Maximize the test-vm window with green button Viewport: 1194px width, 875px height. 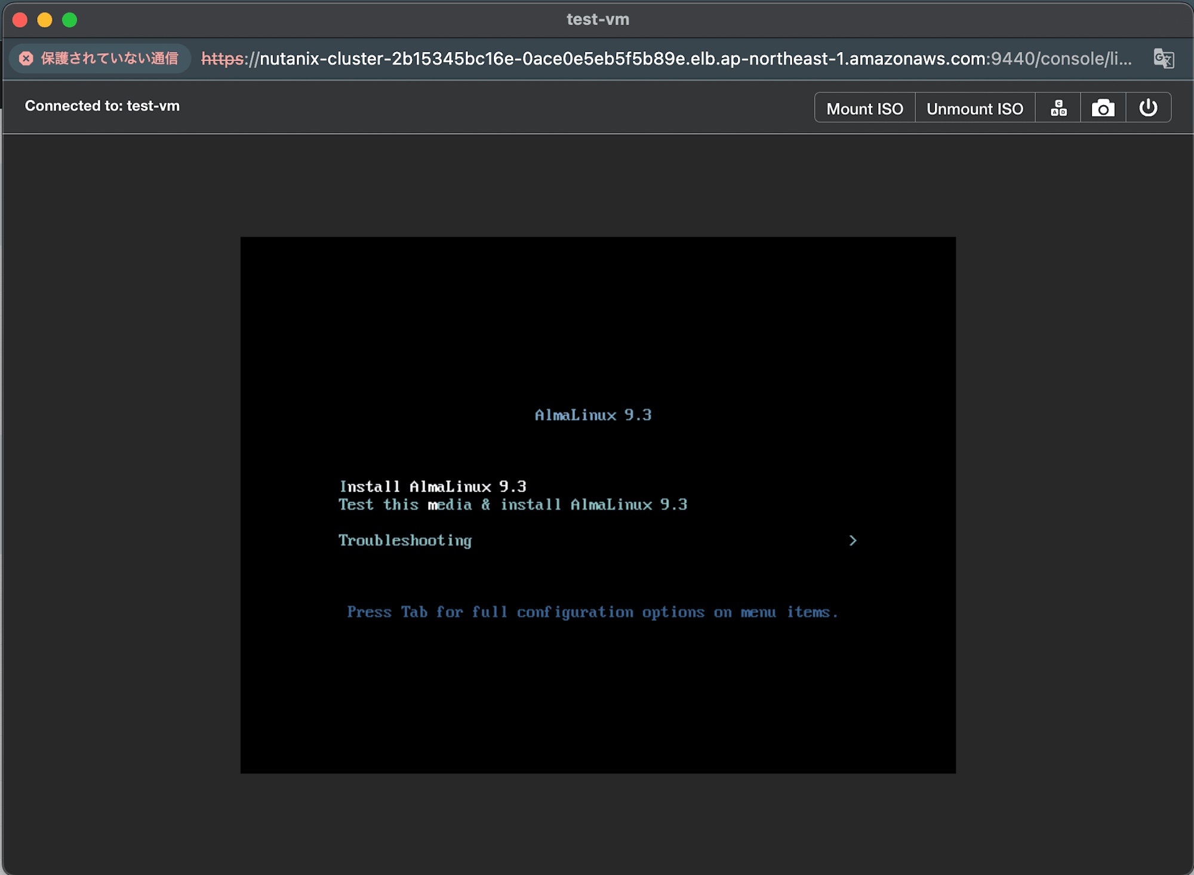[x=70, y=20]
